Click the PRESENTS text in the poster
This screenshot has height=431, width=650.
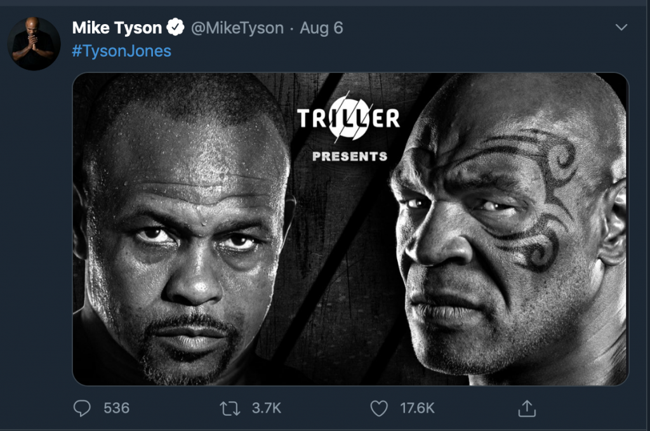349,156
